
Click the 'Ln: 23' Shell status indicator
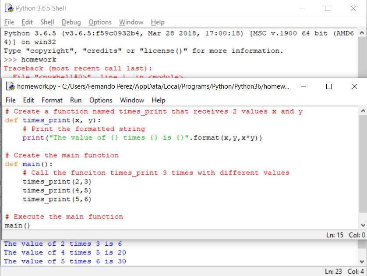tap(333, 271)
